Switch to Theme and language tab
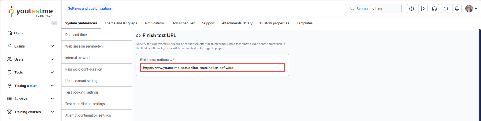Viewport: 481px width, 121px height. [121, 23]
